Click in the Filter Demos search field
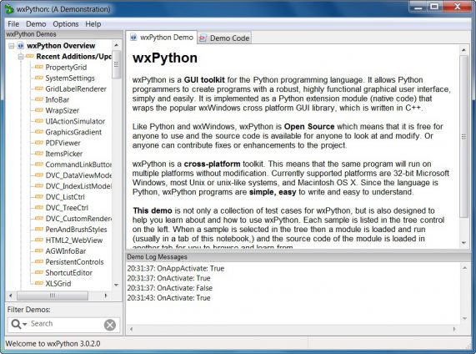This screenshot has width=476, height=354. click(66, 324)
